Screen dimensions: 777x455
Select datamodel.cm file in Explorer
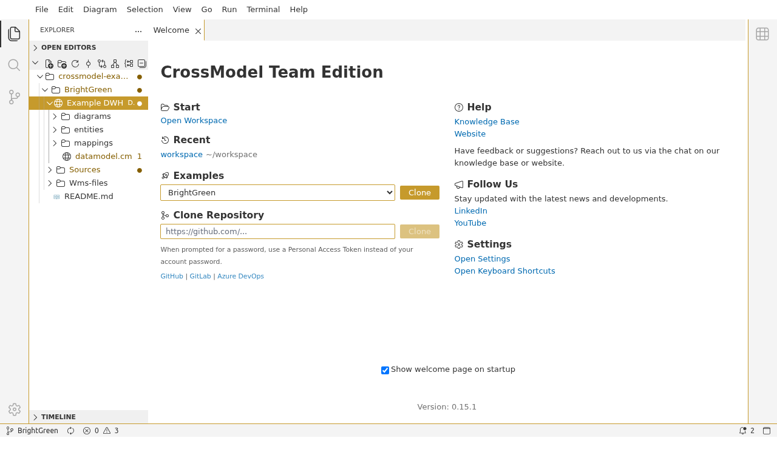[x=103, y=157]
